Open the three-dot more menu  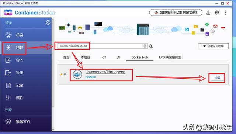point(226,13)
